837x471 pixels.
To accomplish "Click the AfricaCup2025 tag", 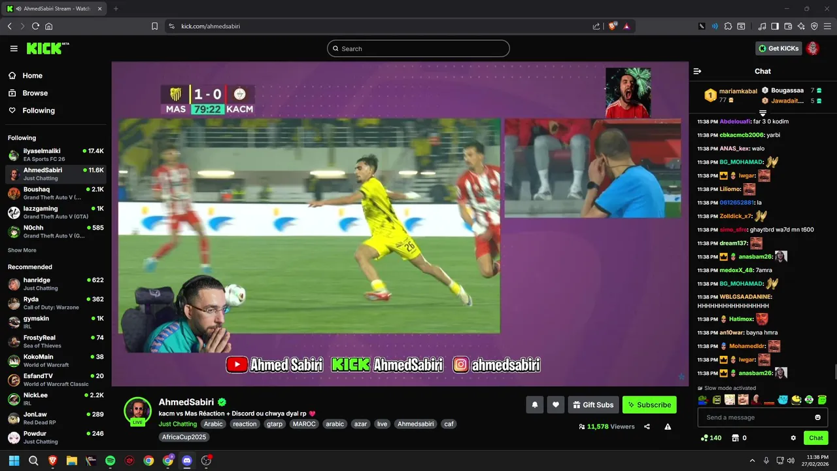I will click(184, 437).
